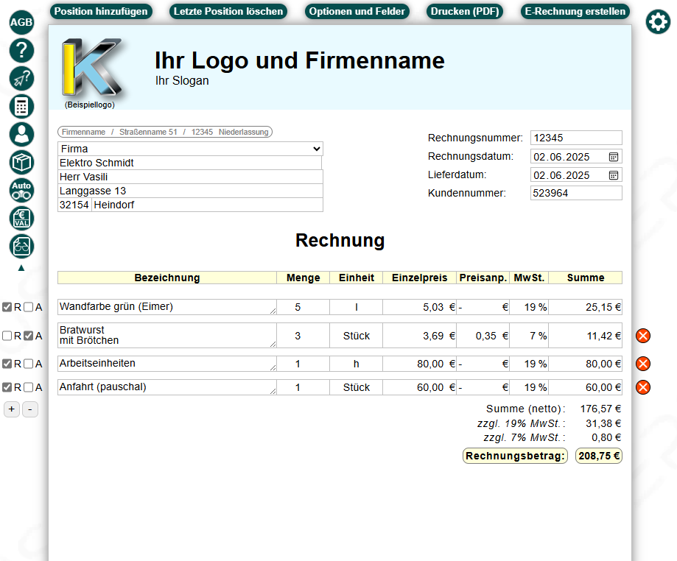
Task: Click the Rechnungsnummer input field
Action: 576,138
